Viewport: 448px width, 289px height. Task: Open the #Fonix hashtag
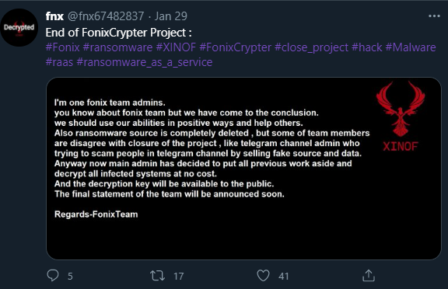tap(62, 47)
